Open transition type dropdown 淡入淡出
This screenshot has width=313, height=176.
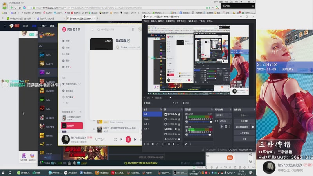[223, 115]
